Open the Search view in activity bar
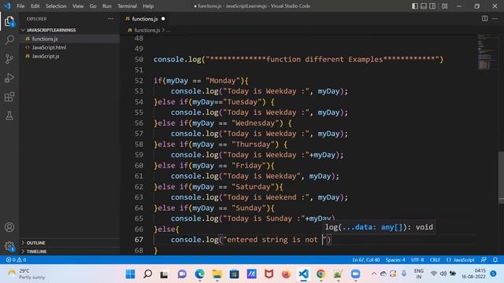504x283 pixels. (9, 40)
